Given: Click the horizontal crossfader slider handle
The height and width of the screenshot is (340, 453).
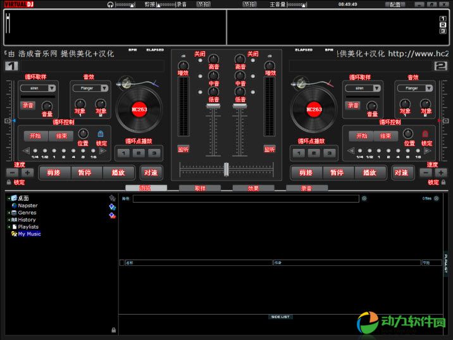Looking at the screenshot, I should click(226, 169).
